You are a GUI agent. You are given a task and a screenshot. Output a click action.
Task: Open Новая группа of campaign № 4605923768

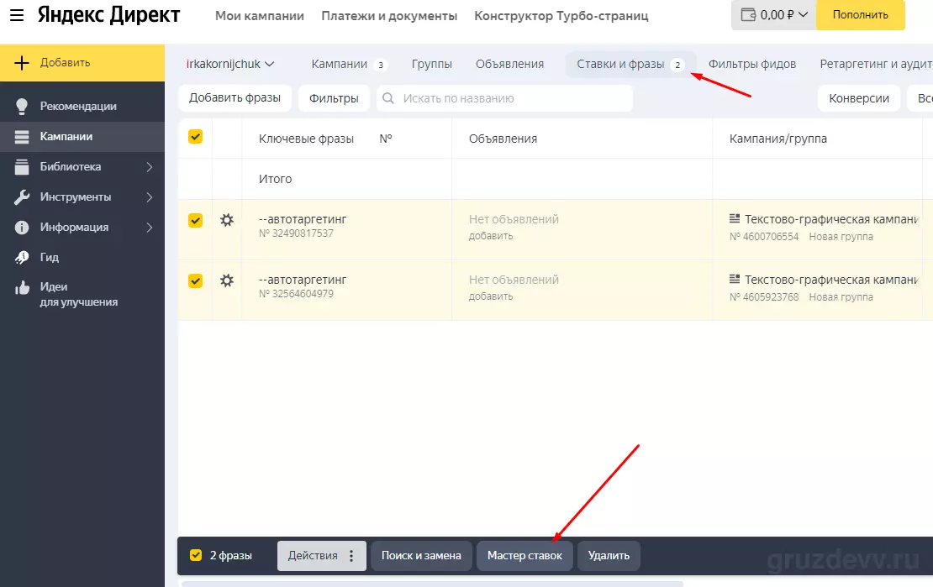[x=841, y=297]
